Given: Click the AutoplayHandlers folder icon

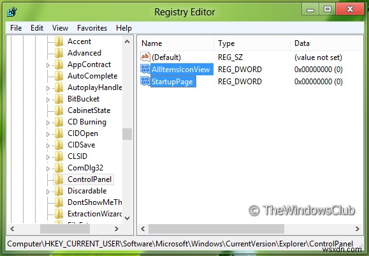Looking at the screenshot, I should [x=59, y=87].
